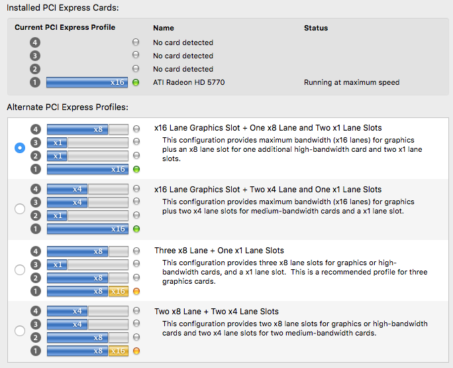Click the Name column header
The width and height of the screenshot is (453, 368).
(x=163, y=28)
